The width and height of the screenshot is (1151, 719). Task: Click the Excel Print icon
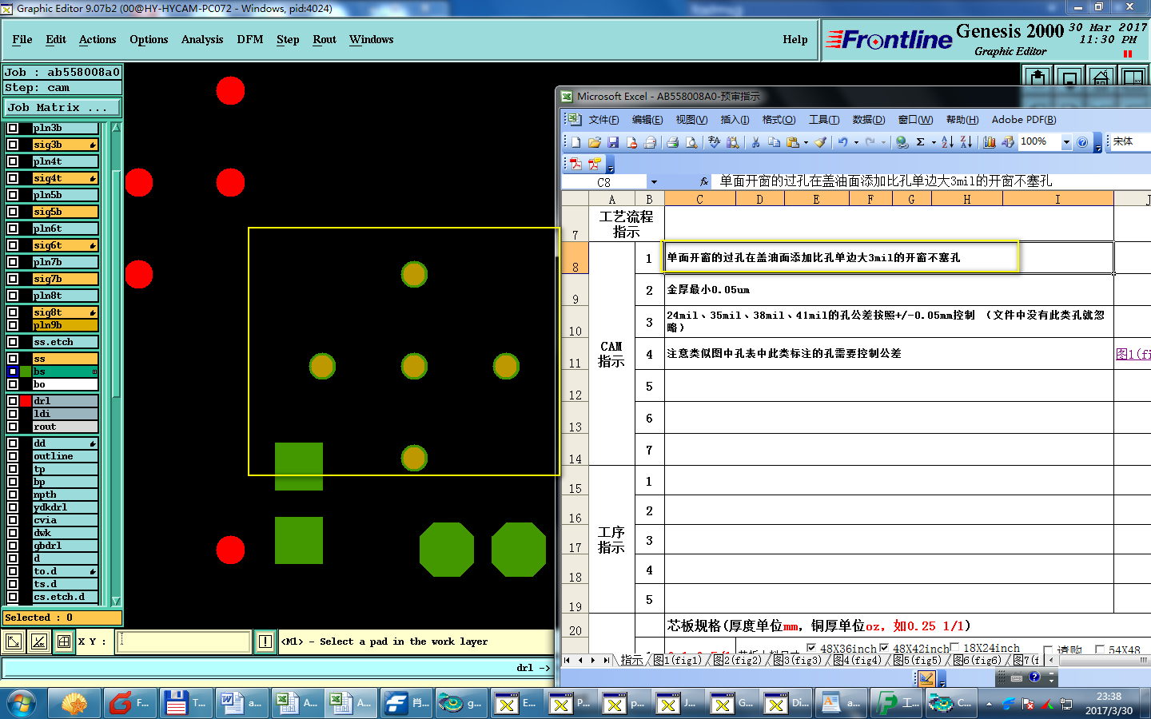672,142
